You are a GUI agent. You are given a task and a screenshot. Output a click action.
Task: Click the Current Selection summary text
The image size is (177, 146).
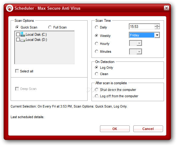click(69, 106)
